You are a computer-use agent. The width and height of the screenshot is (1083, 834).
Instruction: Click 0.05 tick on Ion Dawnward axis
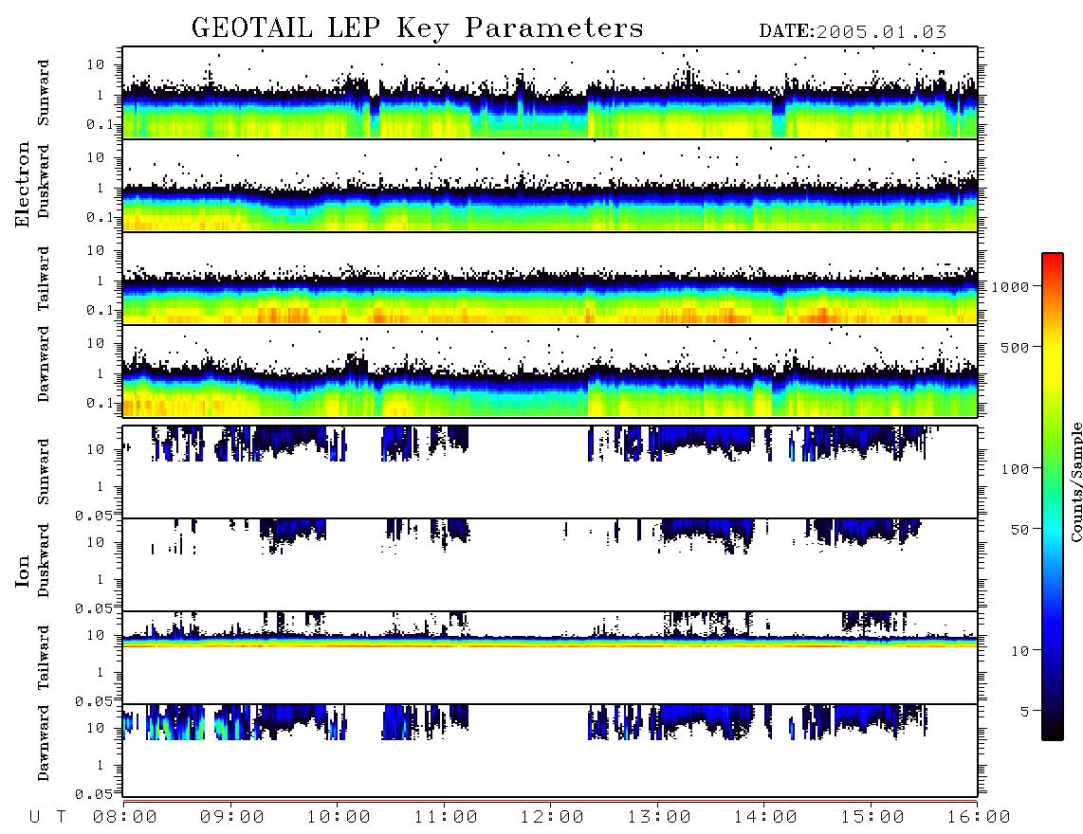click(93, 794)
